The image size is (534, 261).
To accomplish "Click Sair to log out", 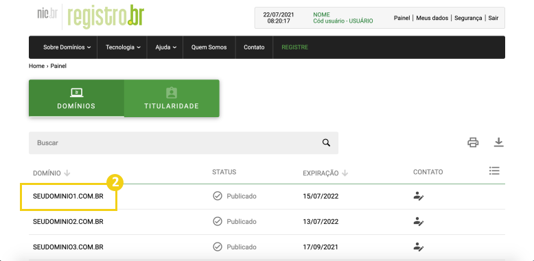I will (x=494, y=18).
